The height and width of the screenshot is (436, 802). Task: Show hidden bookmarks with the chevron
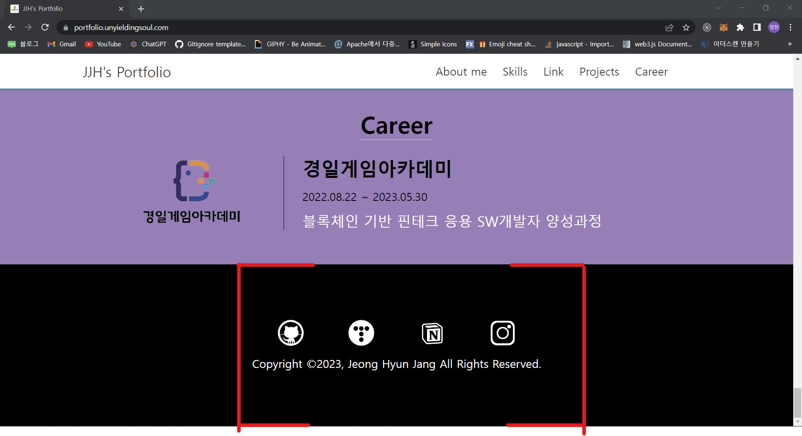(789, 44)
